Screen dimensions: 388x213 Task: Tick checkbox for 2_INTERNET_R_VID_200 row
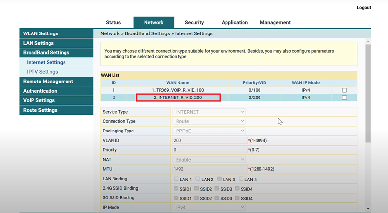(x=344, y=98)
